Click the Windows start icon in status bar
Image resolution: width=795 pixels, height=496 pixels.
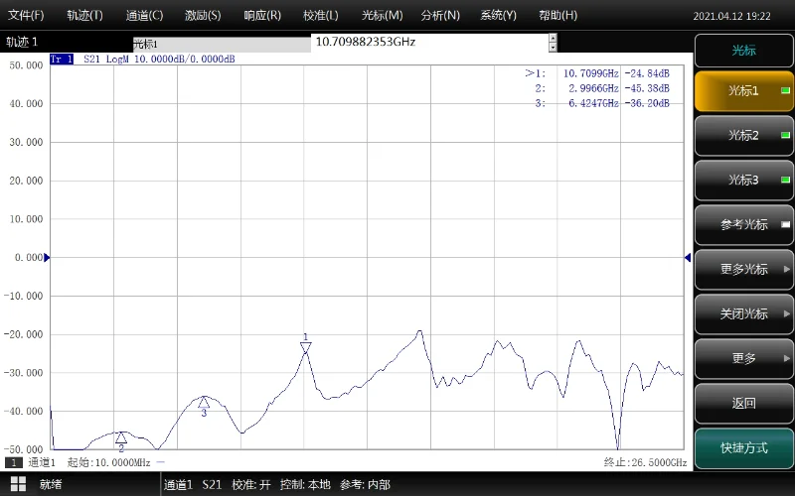[x=17, y=484]
